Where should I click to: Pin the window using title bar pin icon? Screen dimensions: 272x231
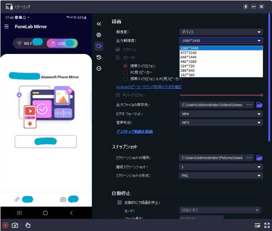tap(246, 7)
